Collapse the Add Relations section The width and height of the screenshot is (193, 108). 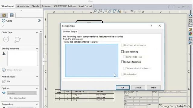37,76
